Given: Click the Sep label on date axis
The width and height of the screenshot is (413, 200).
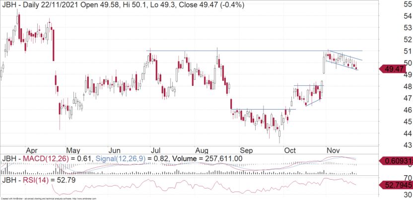Looking at the screenshot, I should 246,151.
